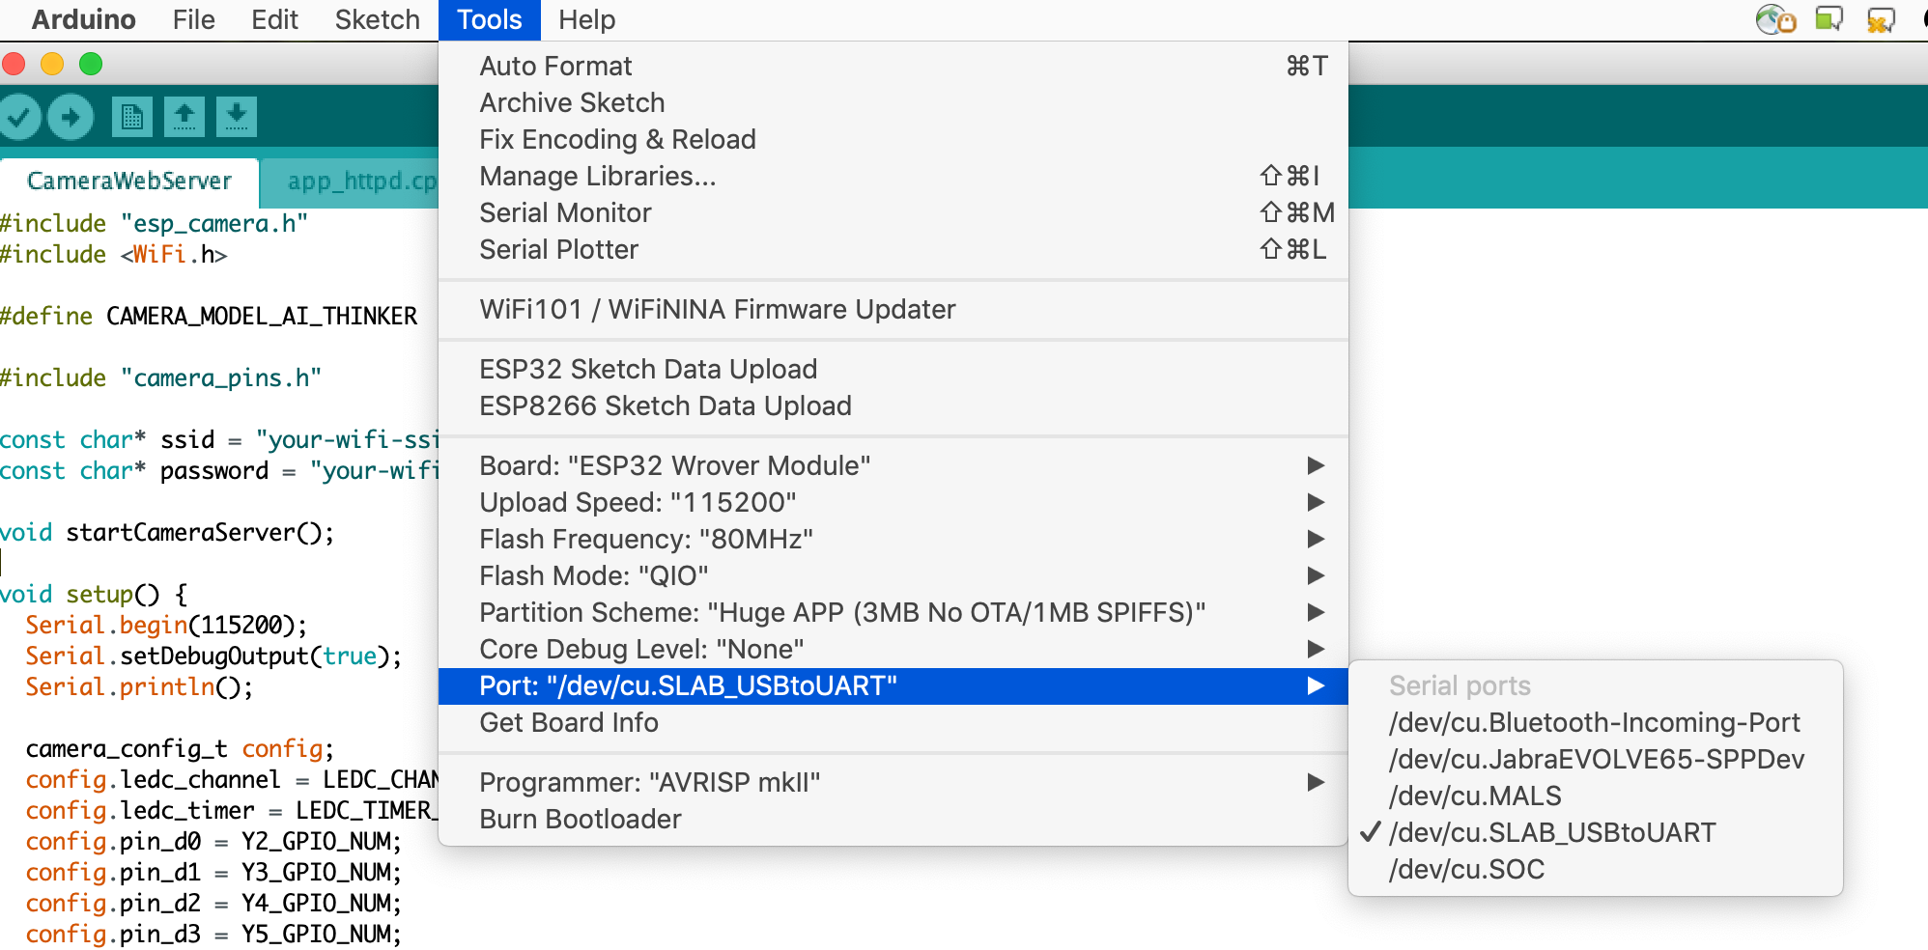Close the open Tools menu
Image resolution: width=1928 pixels, height=950 pixels.
[489, 19]
